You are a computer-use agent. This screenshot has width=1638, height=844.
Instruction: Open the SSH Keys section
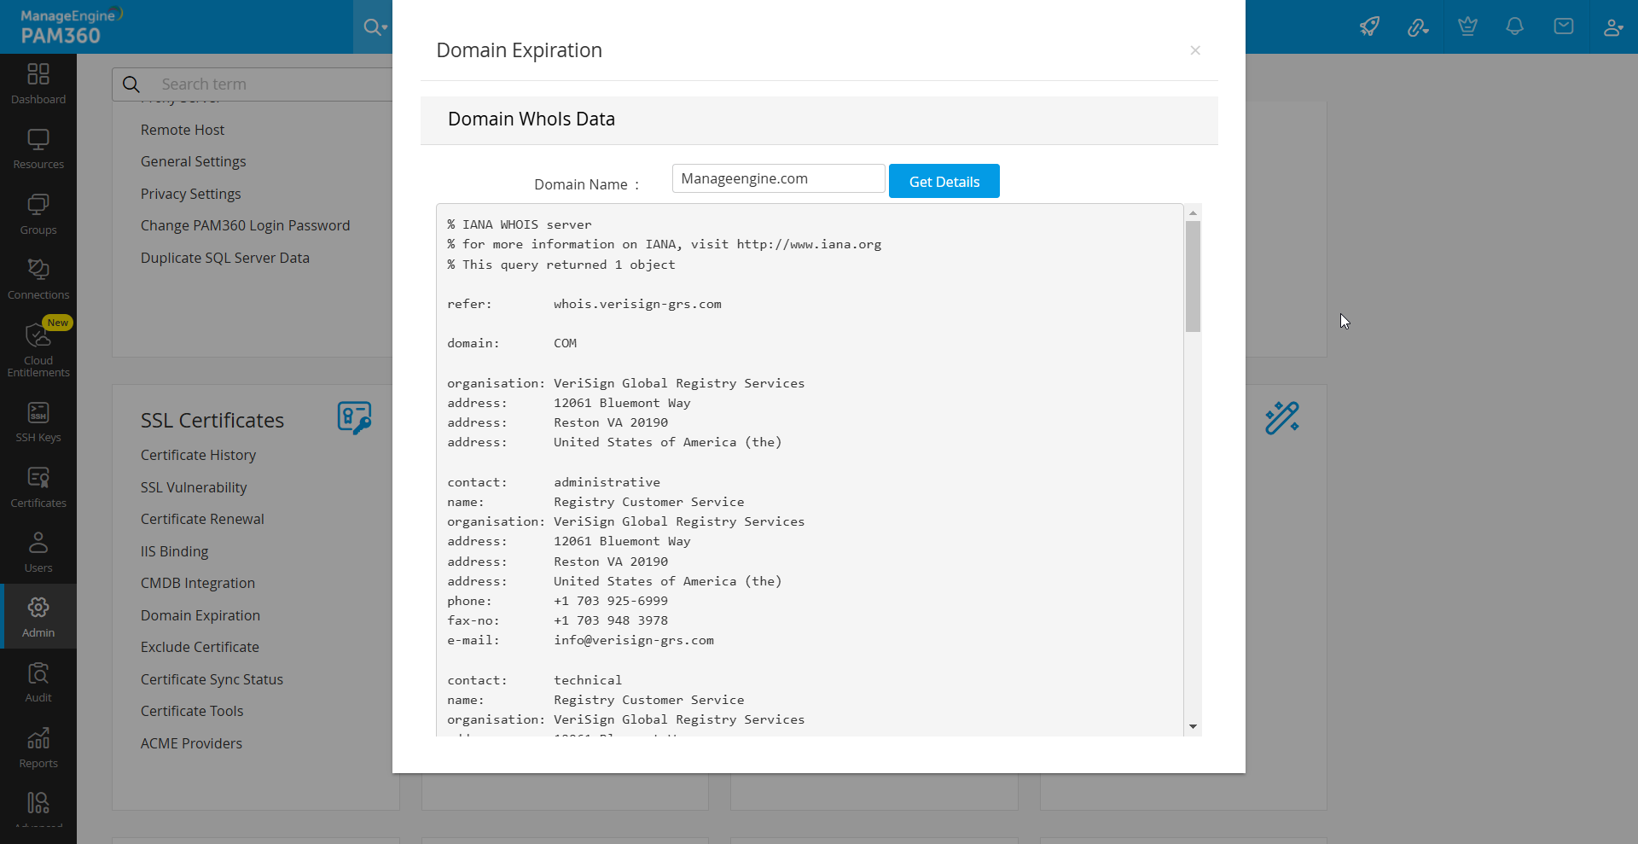38,422
